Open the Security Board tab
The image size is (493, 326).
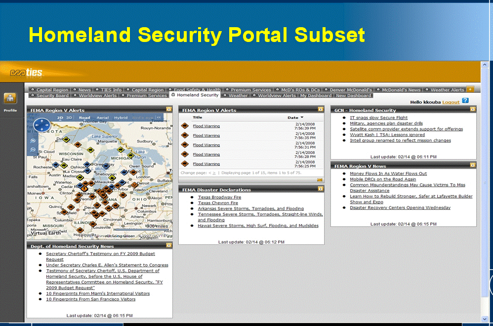pos(49,95)
